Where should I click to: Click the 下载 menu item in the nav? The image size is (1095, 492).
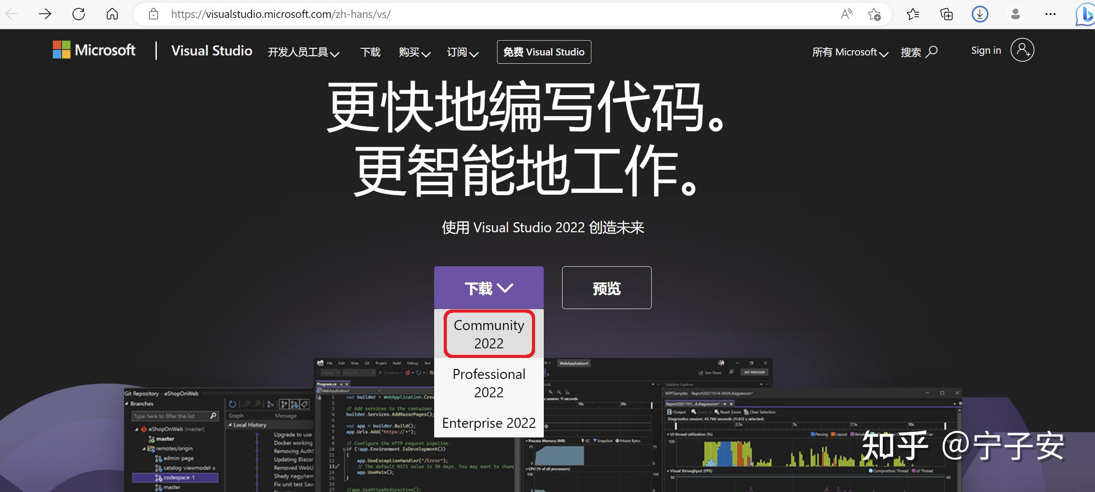click(370, 52)
